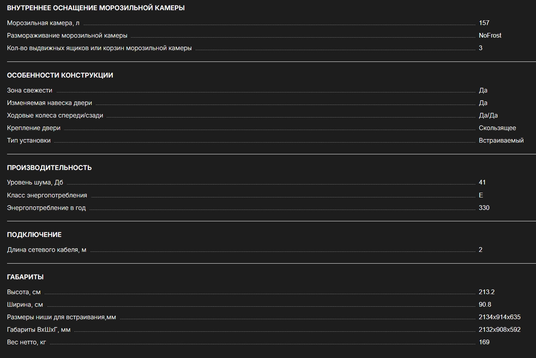Click the 'Морозильная камера, л' label
This screenshot has height=358, width=536.
pos(43,23)
